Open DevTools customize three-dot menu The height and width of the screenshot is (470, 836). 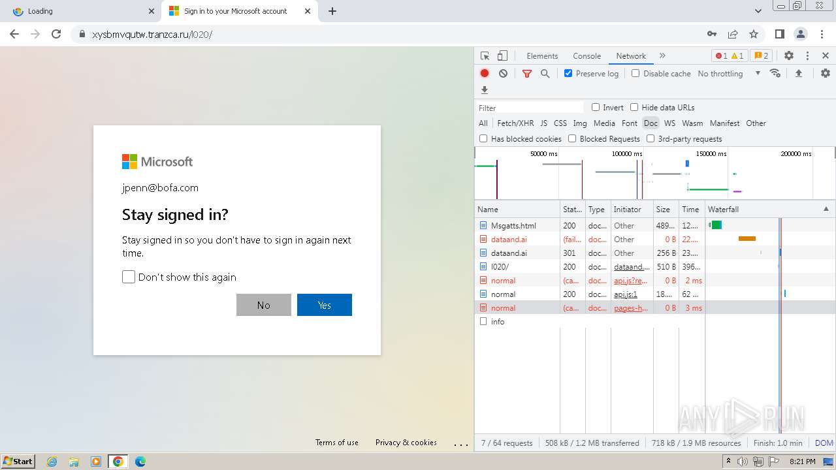click(x=807, y=56)
